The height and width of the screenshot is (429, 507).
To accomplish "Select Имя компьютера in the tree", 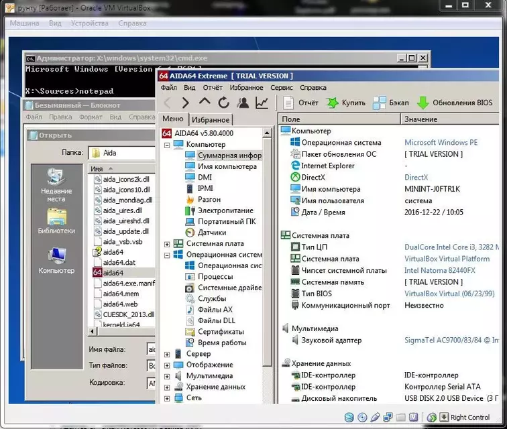I will (x=221, y=166).
